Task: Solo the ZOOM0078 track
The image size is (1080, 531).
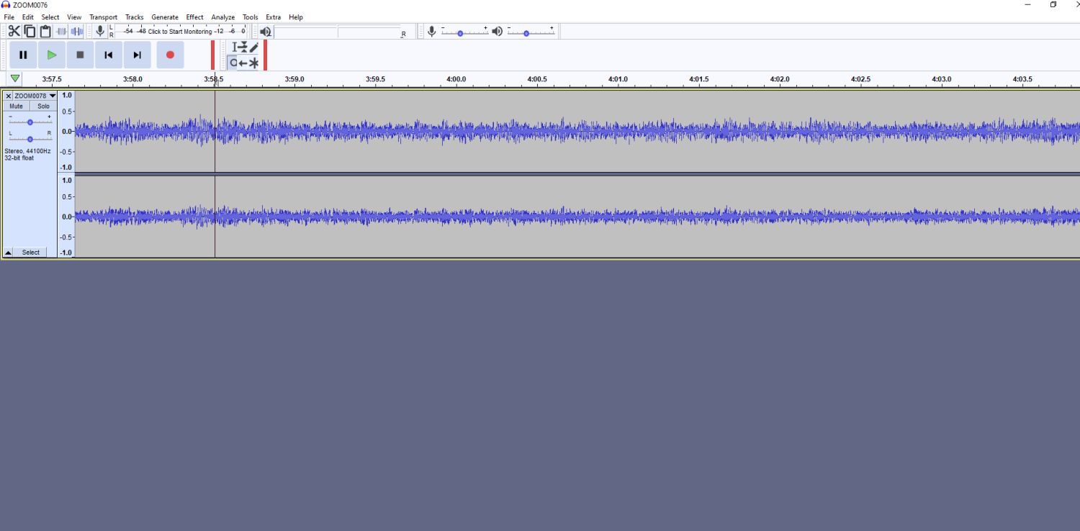Action: click(44, 106)
